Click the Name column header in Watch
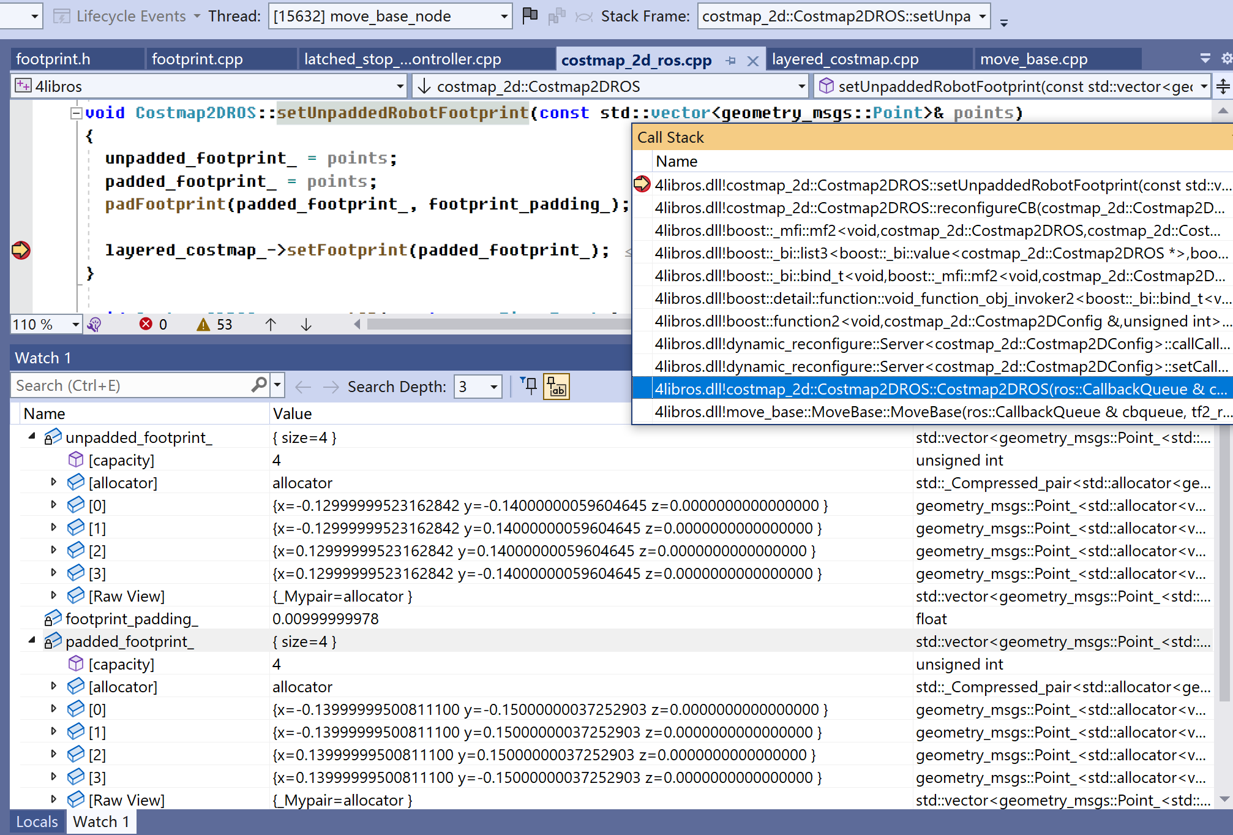 tap(144, 414)
